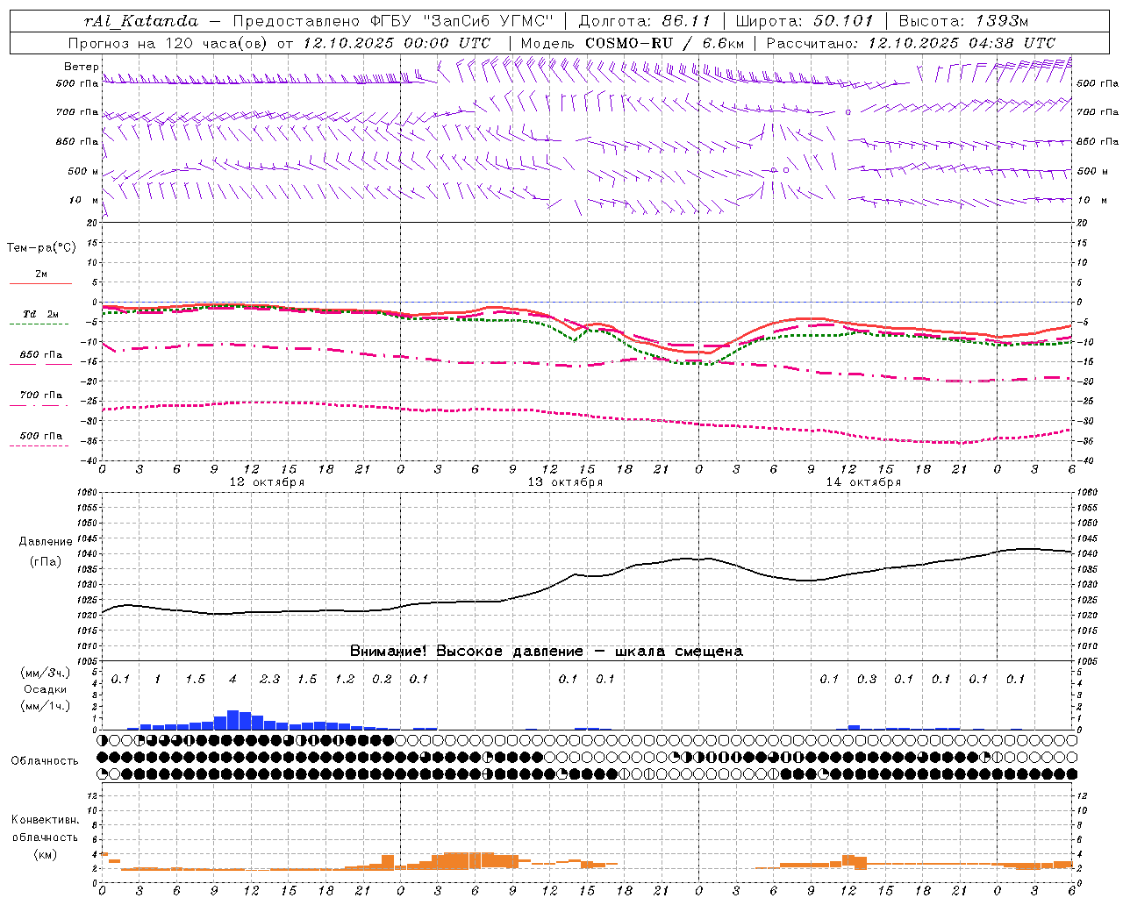Image resolution: width=1123 pixels, height=898 pixels.
Task: Select the Широта: 50.101 header value
Action: [x=805, y=21]
